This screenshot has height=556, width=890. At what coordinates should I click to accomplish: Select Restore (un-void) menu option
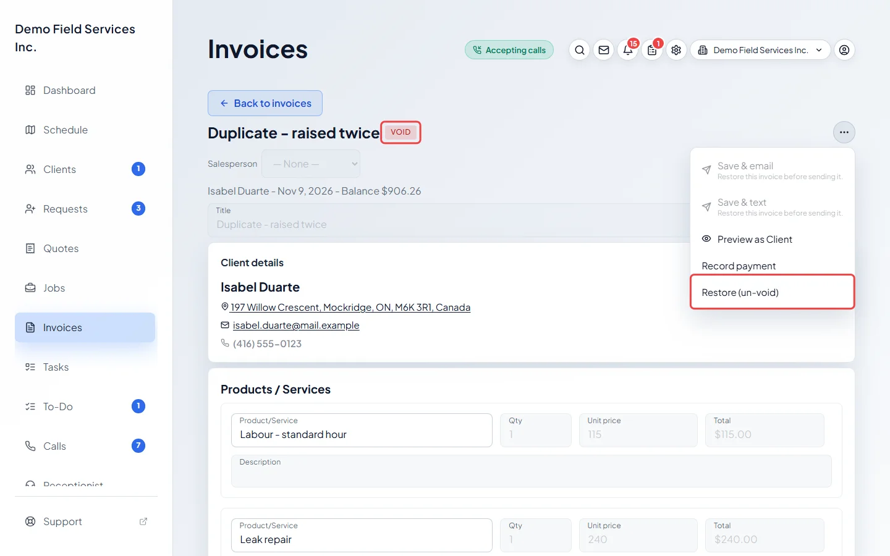[x=773, y=292]
